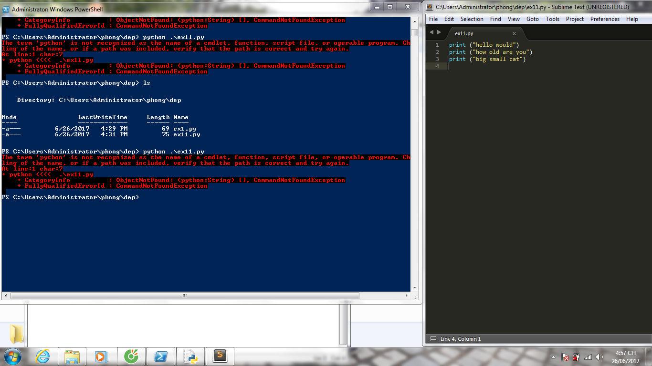Open the Preferences menu in Sublime Text

pyautogui.click(x=605, y=19)
